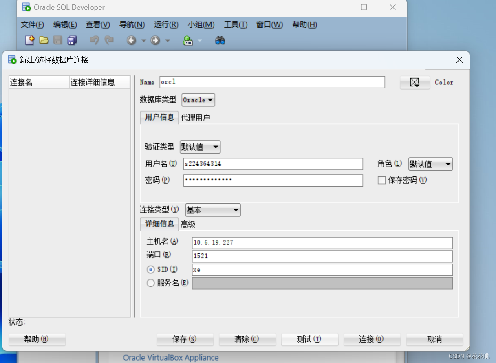This screenshot has height=363, width=496.
Task: Click the Redo toolbar icon
Action: pos(109,40)
